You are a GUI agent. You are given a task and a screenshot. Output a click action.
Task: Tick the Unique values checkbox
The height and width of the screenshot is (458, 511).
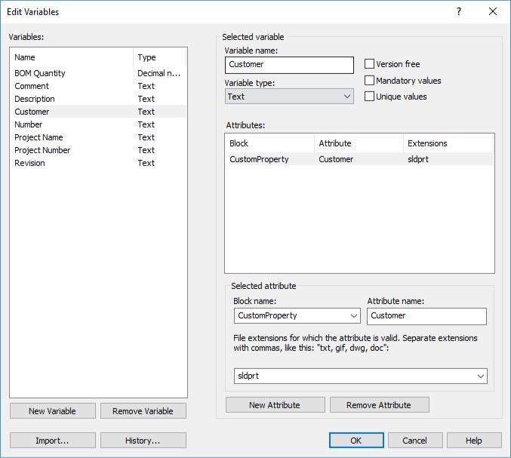369,97
